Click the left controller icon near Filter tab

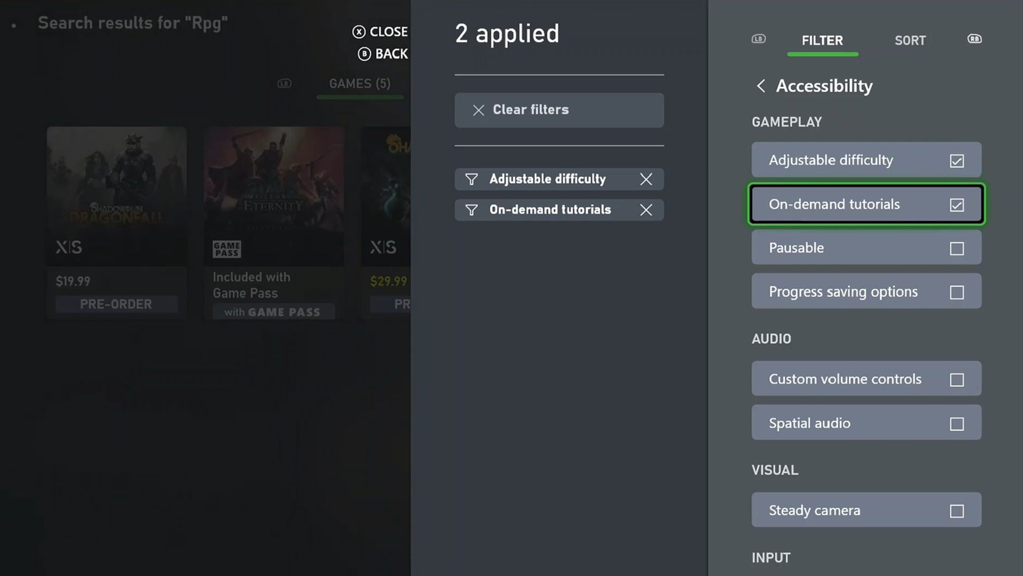pyautogui.click(x=758, y=39)
